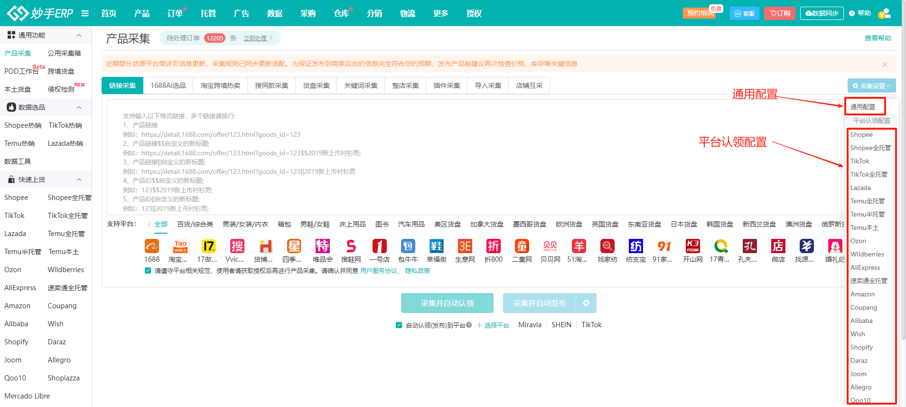Select the Vvic 搜 platform icon

(x=237, y=246)
